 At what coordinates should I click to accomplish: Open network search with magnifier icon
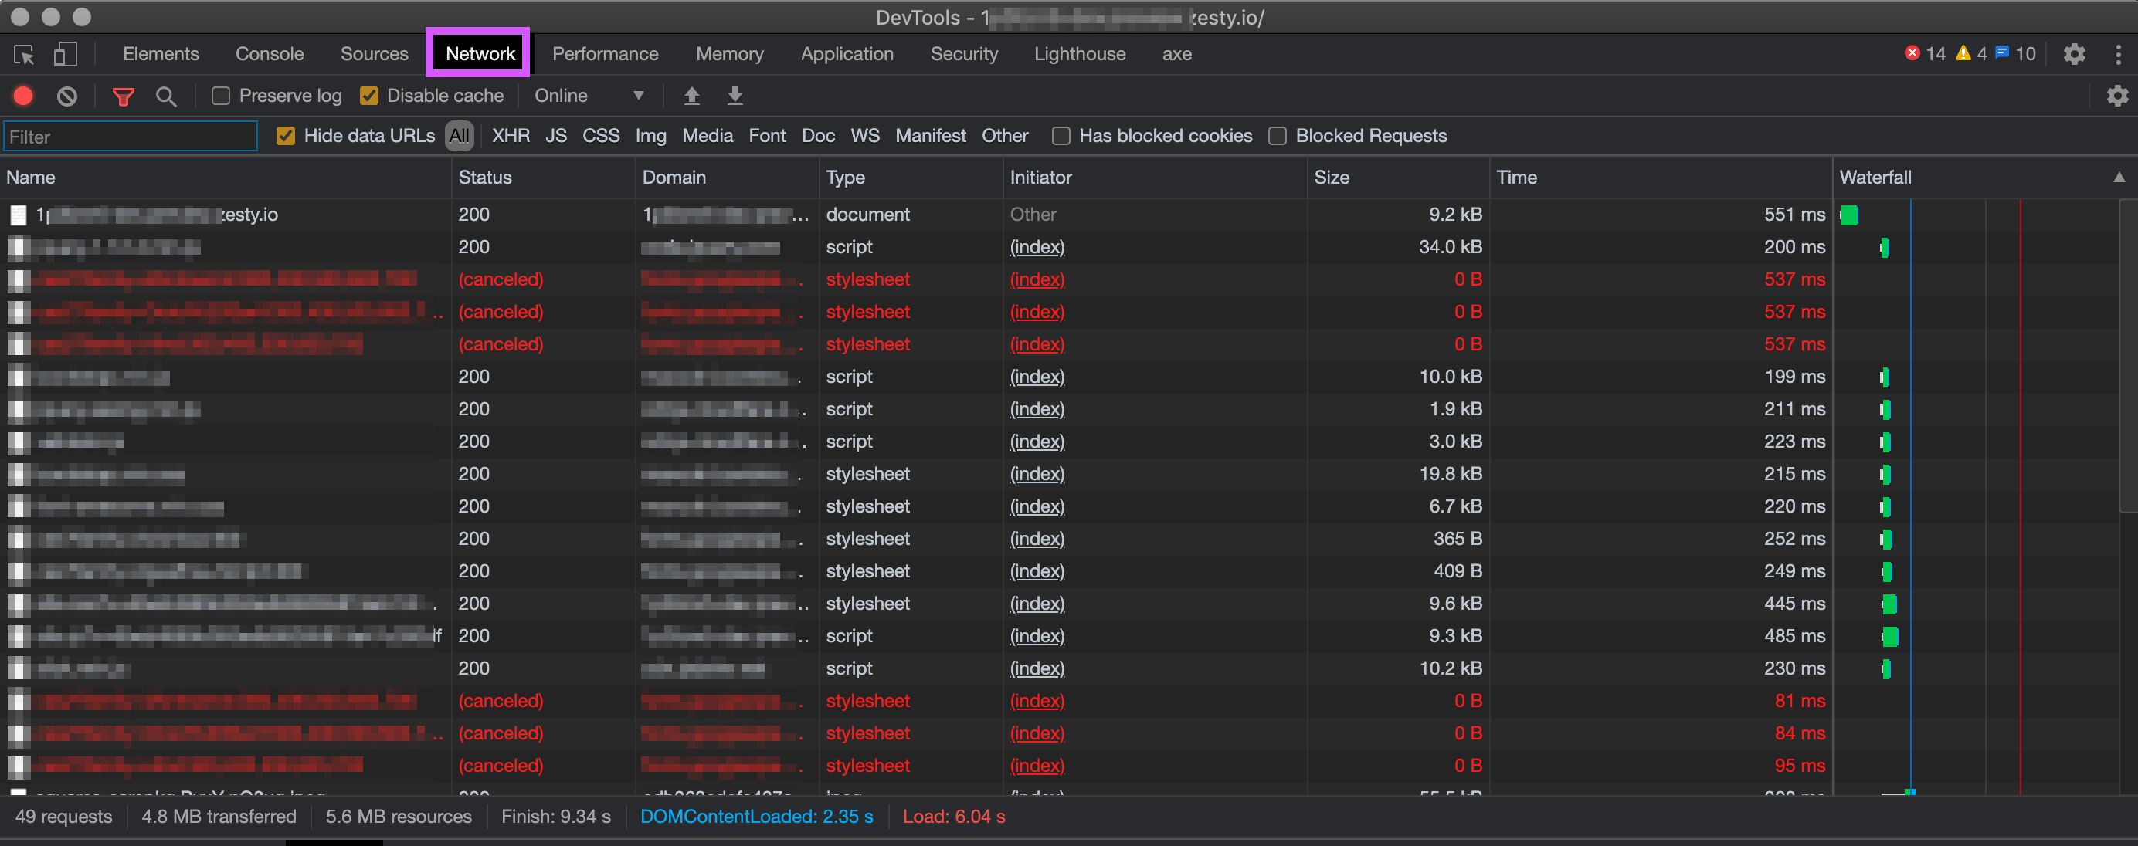tap(166, 96)
